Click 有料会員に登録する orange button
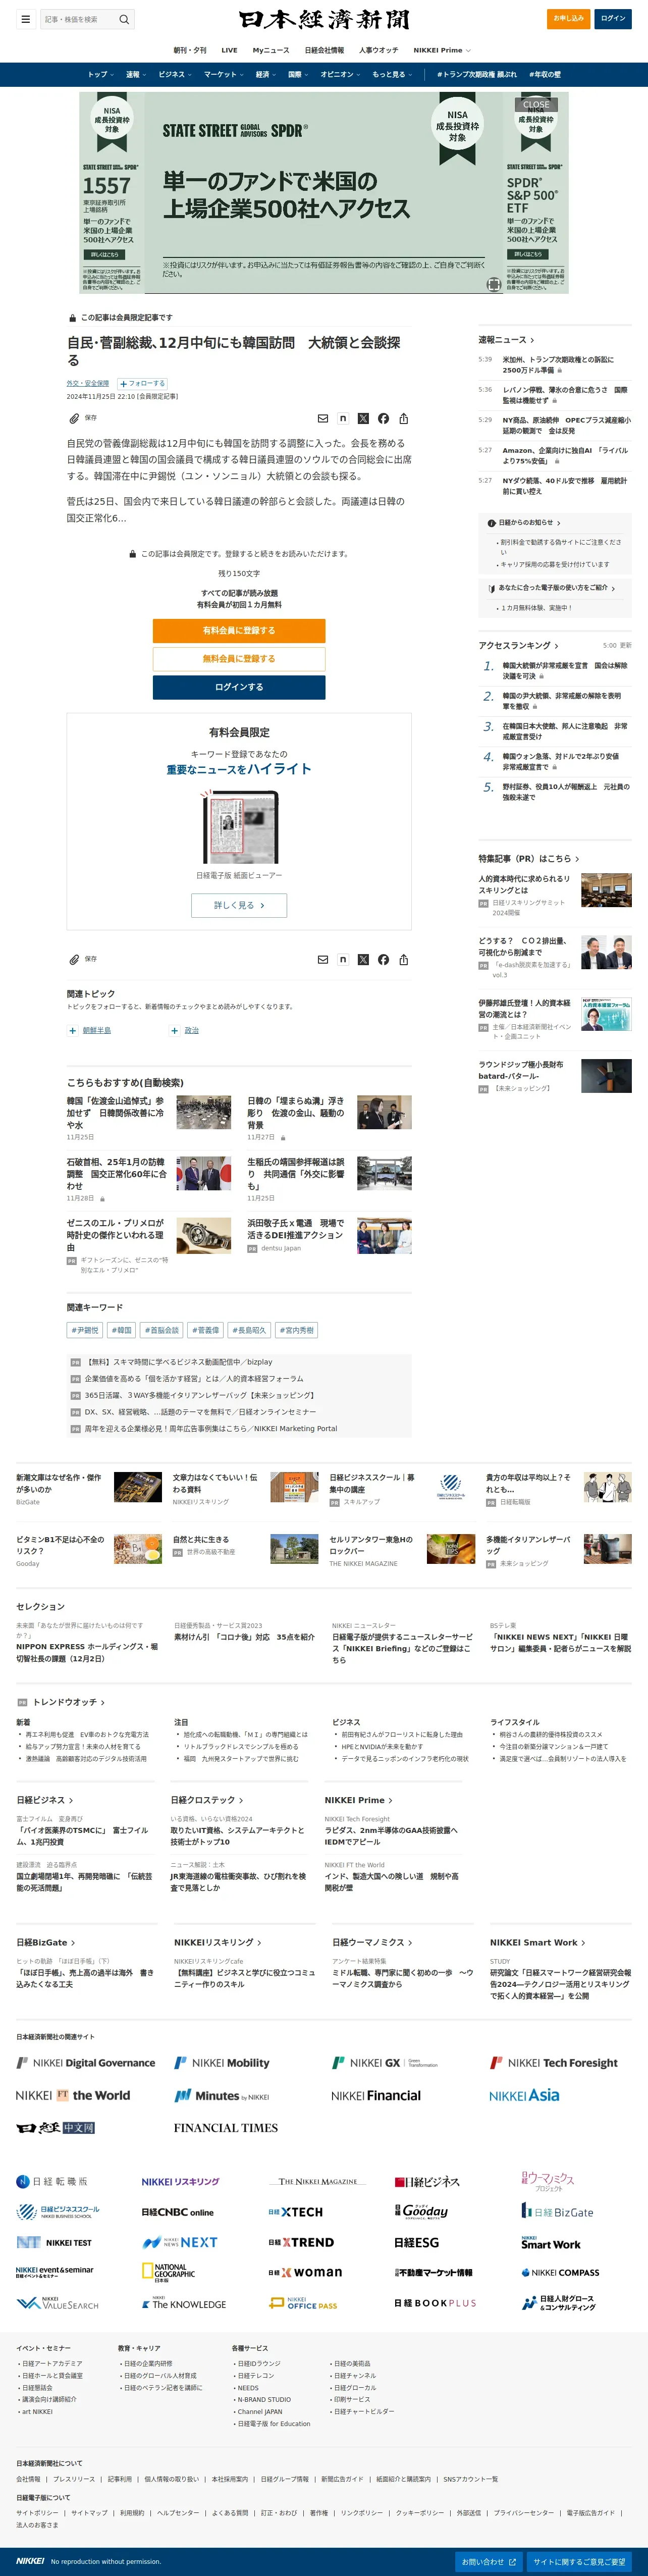The height and width of the screenshot is (2576, 648). click(239, 630)
